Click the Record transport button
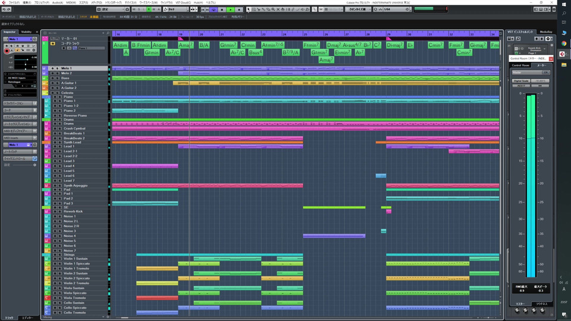Viewport: 571px width, 321px height. pos(239,10)
